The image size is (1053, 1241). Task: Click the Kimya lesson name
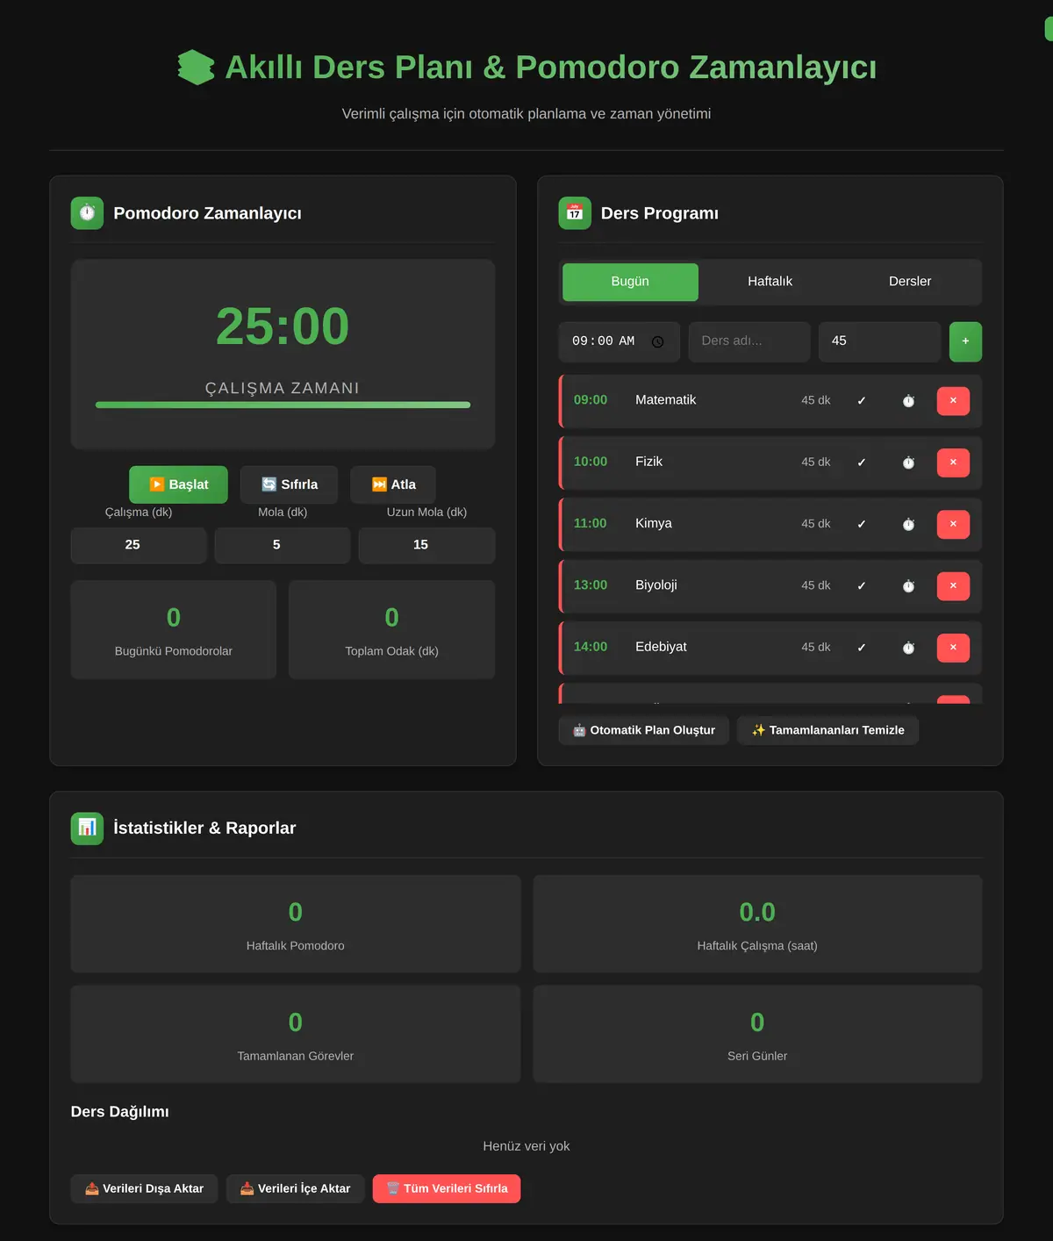[654, 523]
